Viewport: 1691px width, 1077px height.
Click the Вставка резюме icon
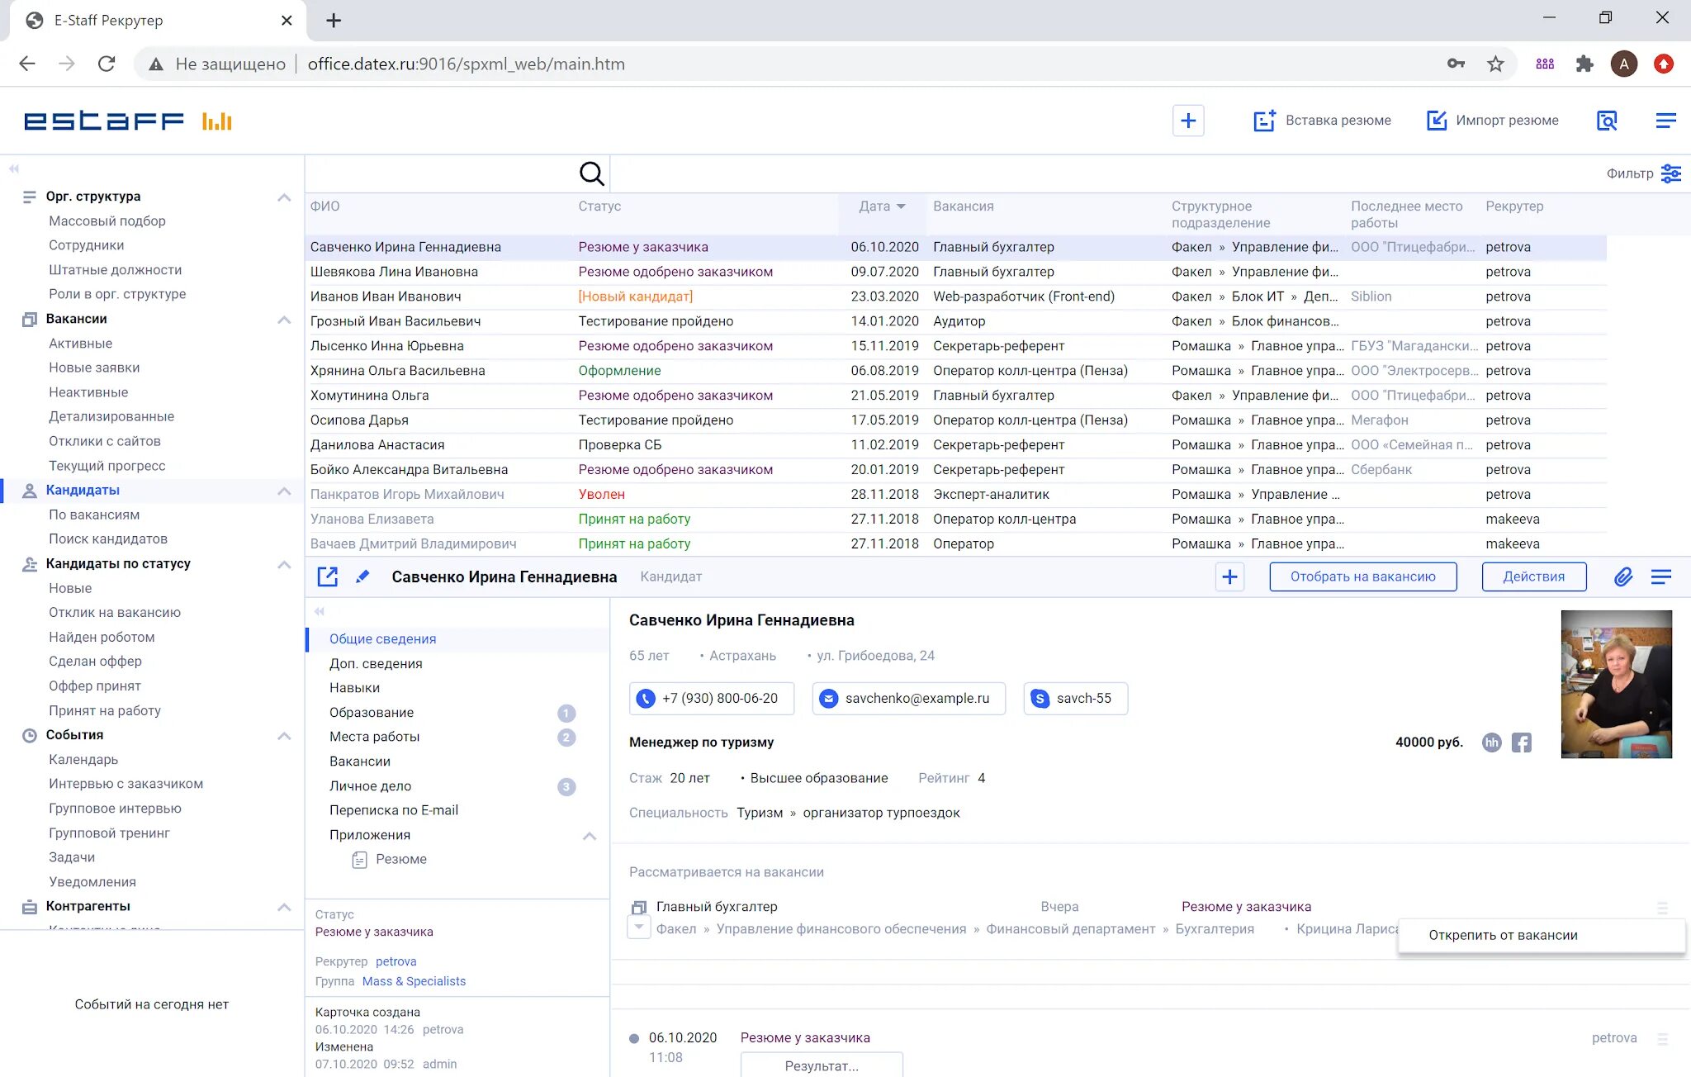[x=1264, y=121]
